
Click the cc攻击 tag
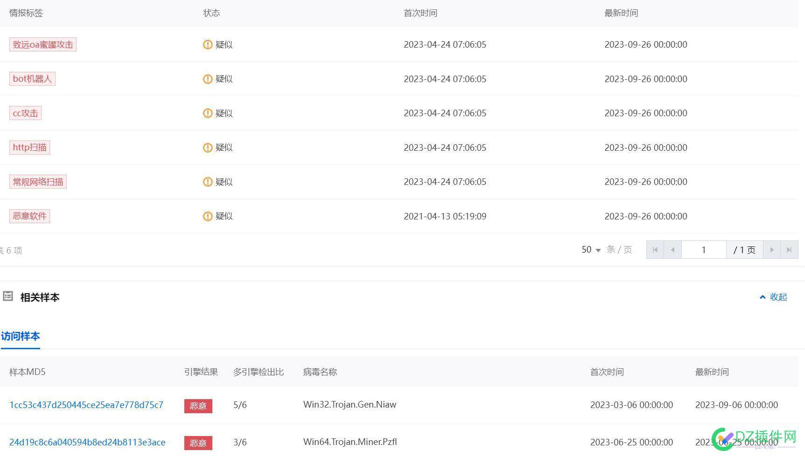click(x=25, y=113)
